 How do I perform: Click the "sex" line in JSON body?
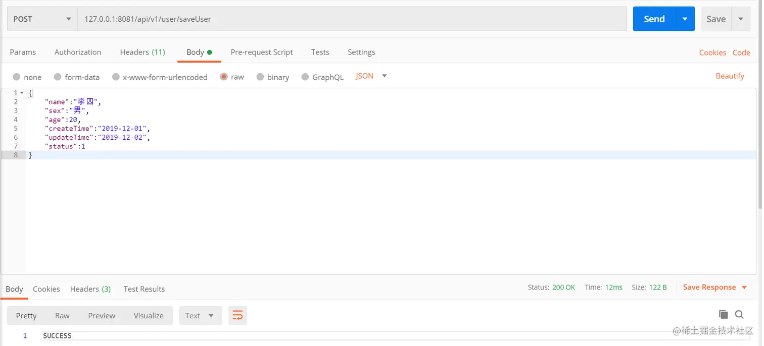click(x=67, y=110)
